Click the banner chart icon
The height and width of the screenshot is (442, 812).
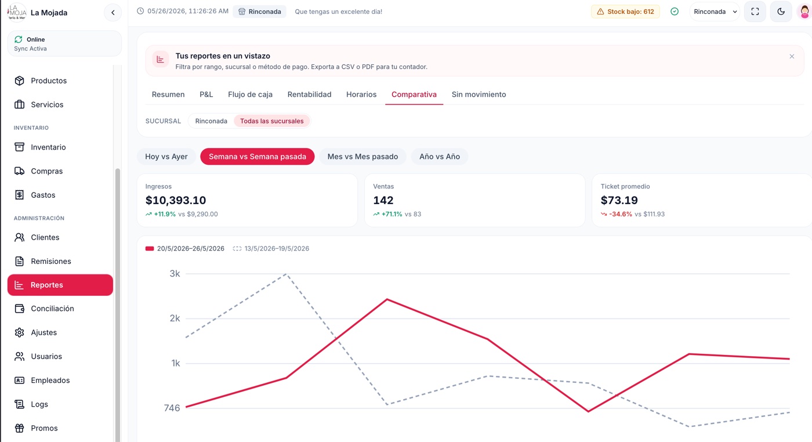[x=161, y=59]
